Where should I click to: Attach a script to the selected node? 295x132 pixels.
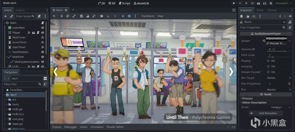(x=39, y=16)
